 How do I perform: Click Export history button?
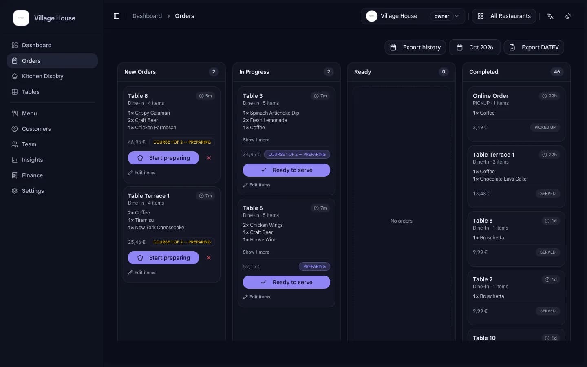coord(415,47)
